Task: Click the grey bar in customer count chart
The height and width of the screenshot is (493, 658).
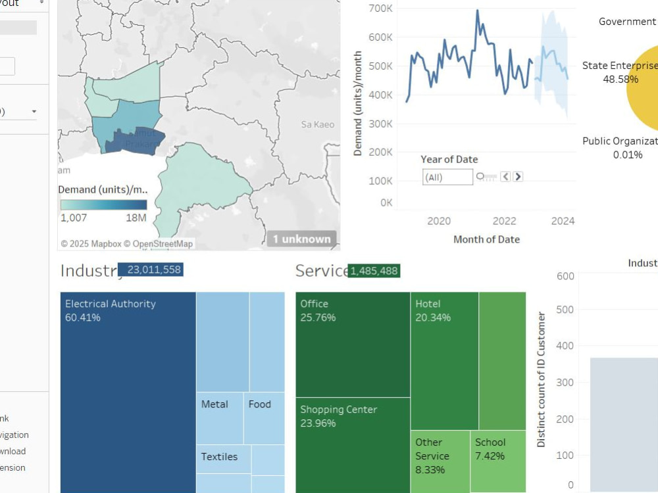Action: point(624,424)
